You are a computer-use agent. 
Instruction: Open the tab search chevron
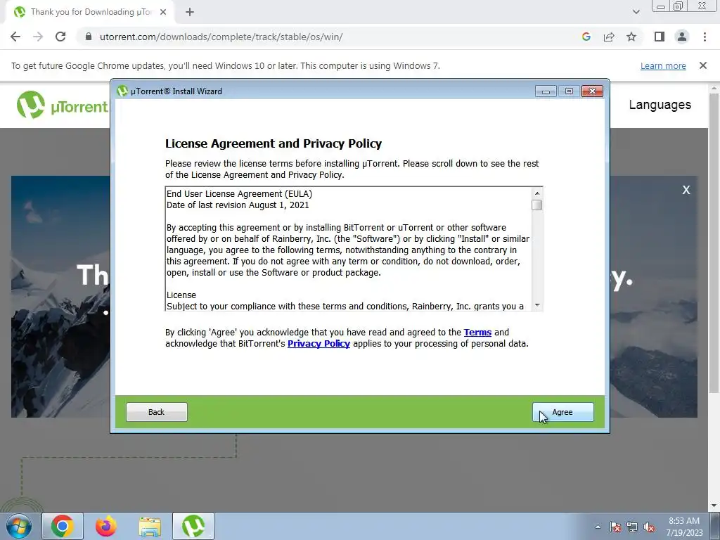(636, 12)
